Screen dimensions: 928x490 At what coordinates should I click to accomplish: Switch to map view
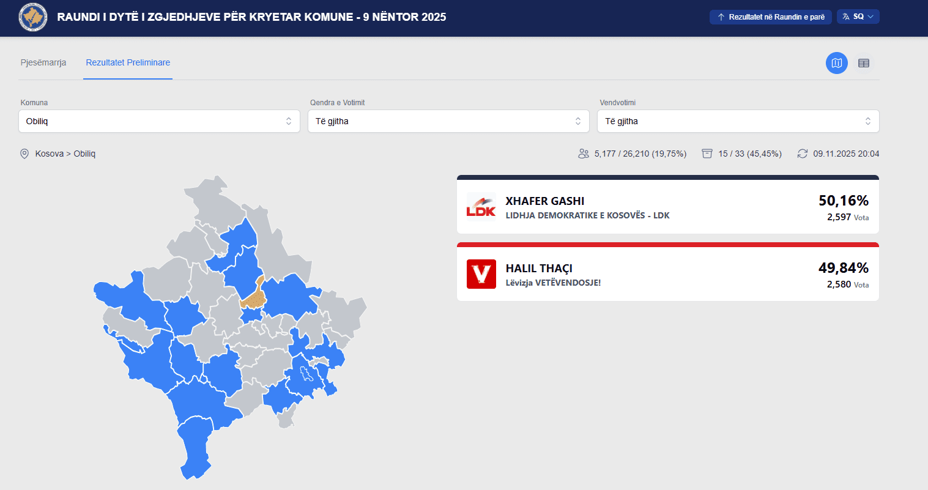[837, 63]
